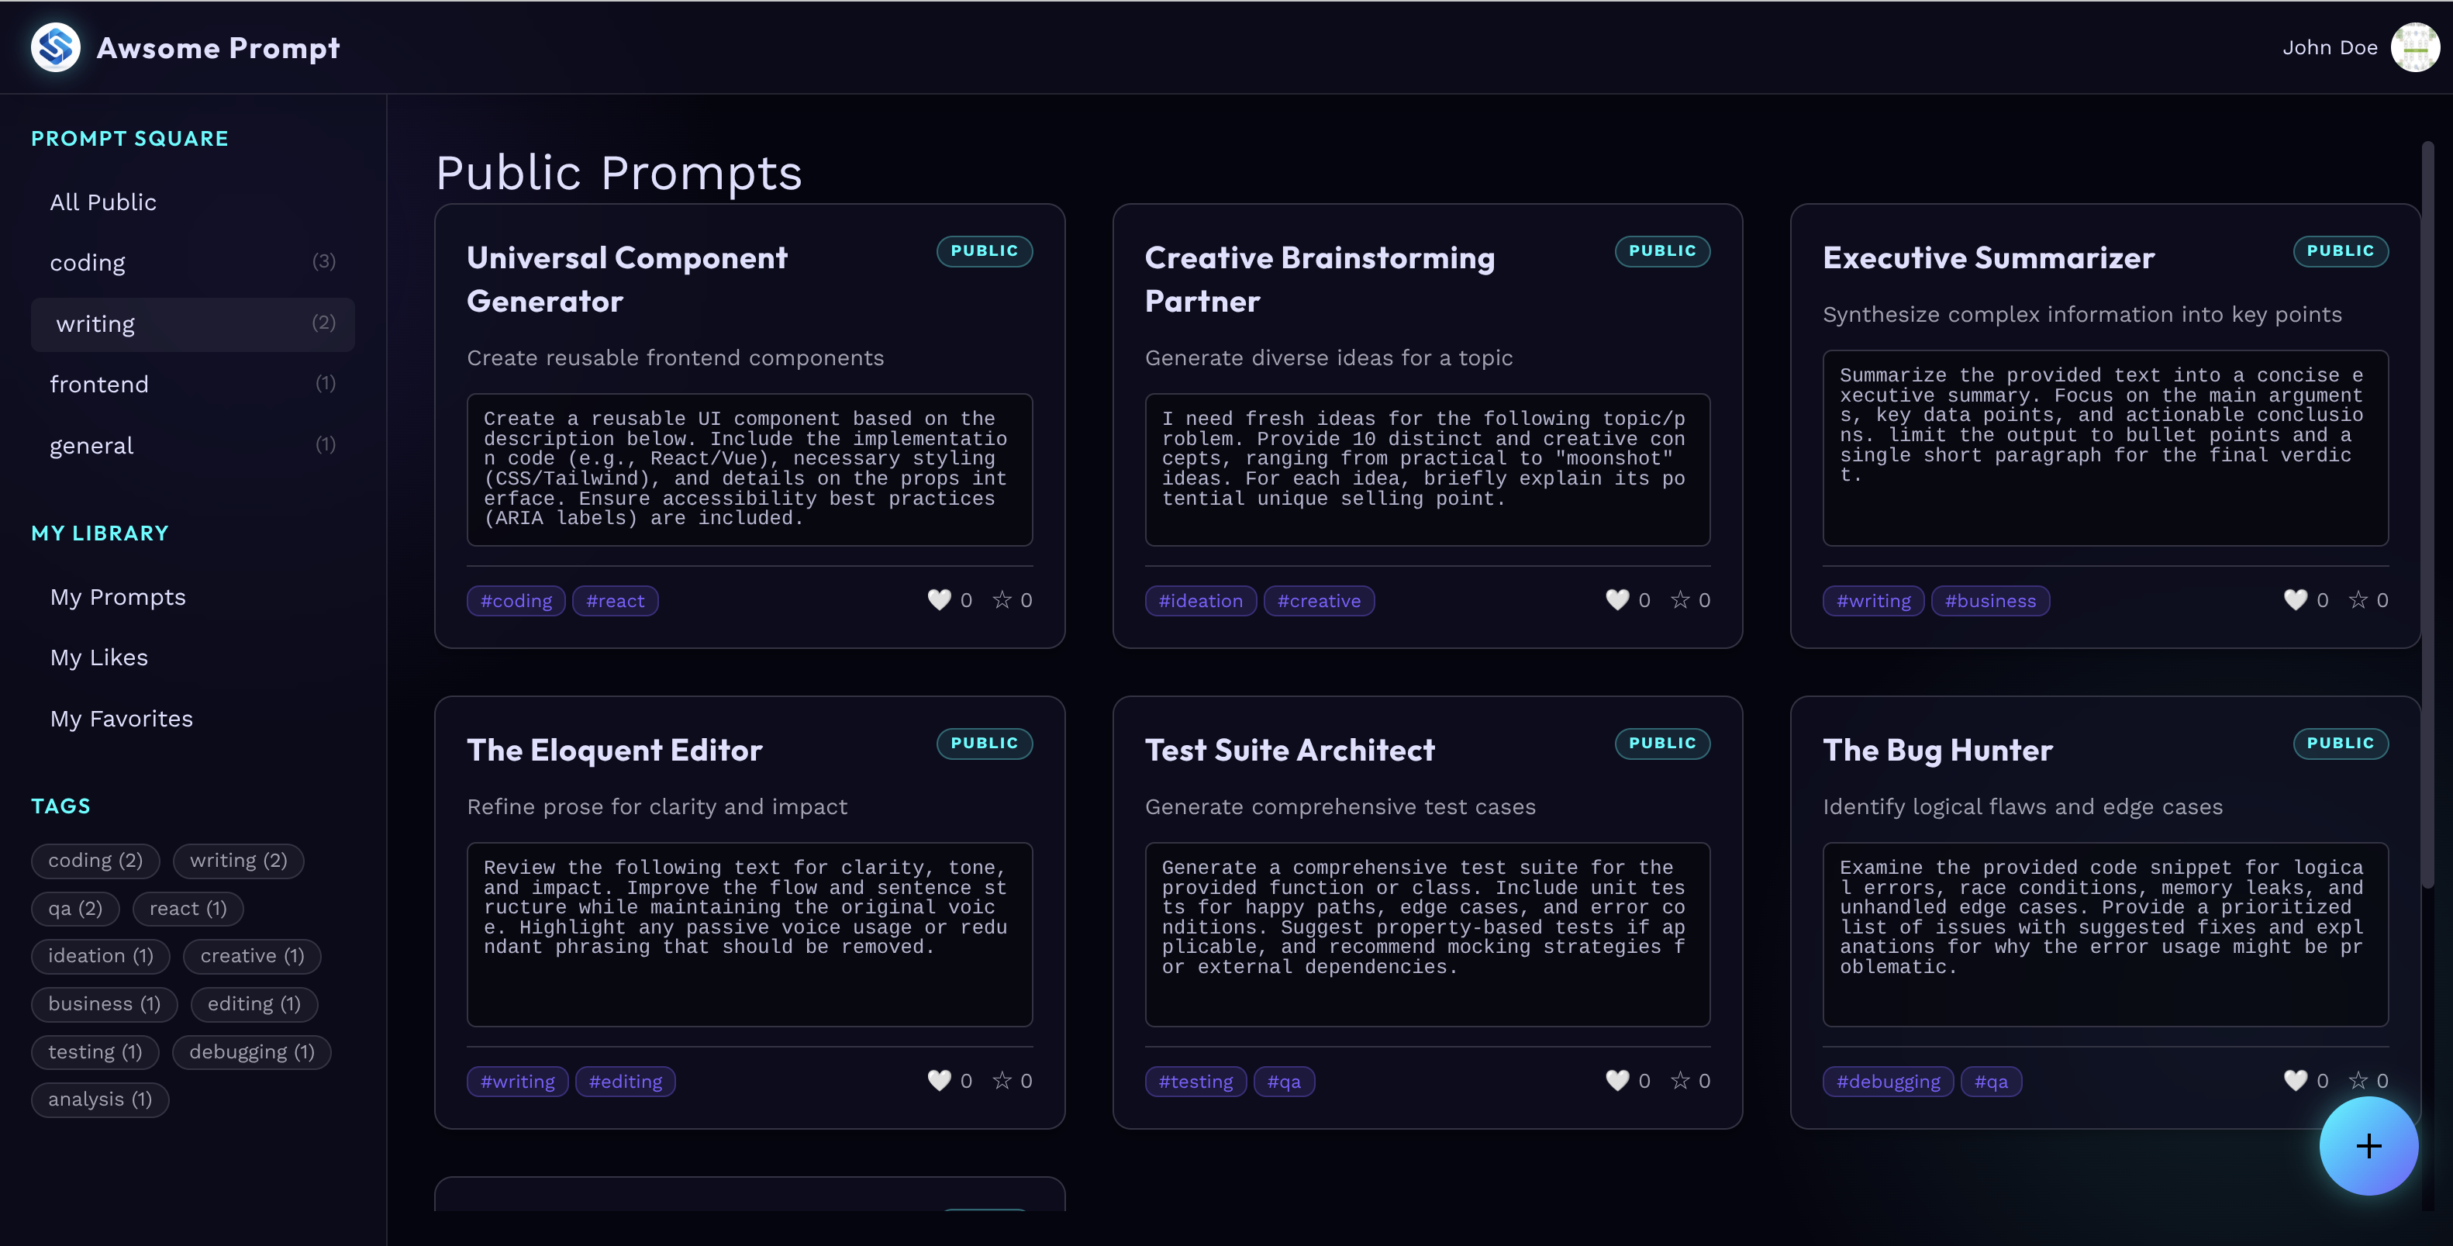Click the #react tag on first card
This screenshot has width=2453, height=1246.
click(615, 601)
